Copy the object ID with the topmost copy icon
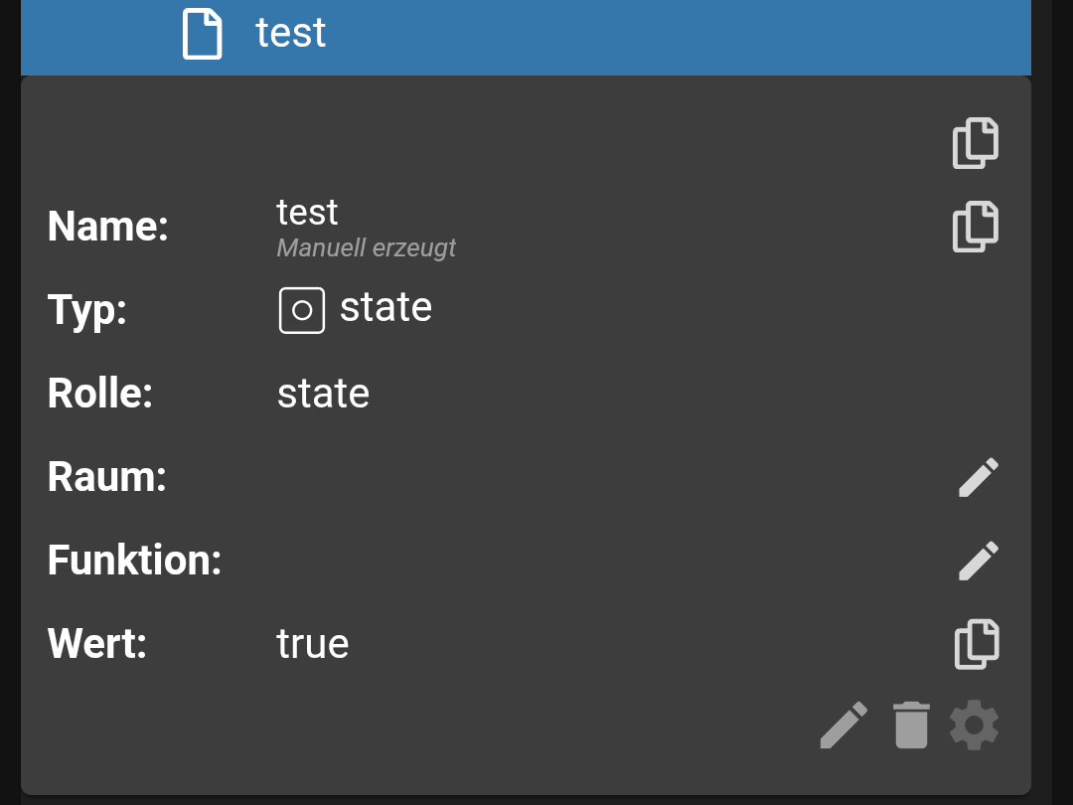The height and width of the screenshot is (805, 1073). [x=976, y=143]
